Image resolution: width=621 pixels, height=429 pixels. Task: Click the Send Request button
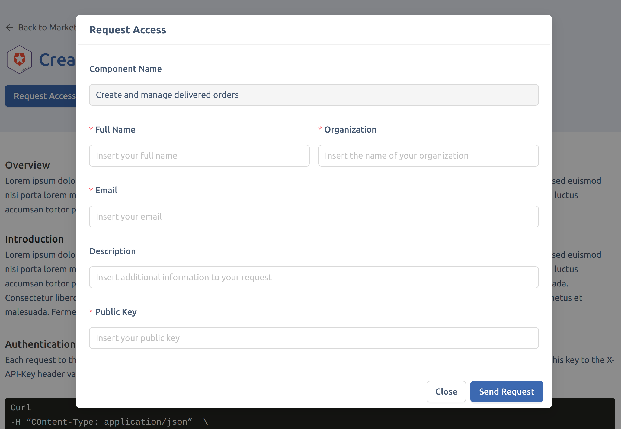(x=507, y=392)
